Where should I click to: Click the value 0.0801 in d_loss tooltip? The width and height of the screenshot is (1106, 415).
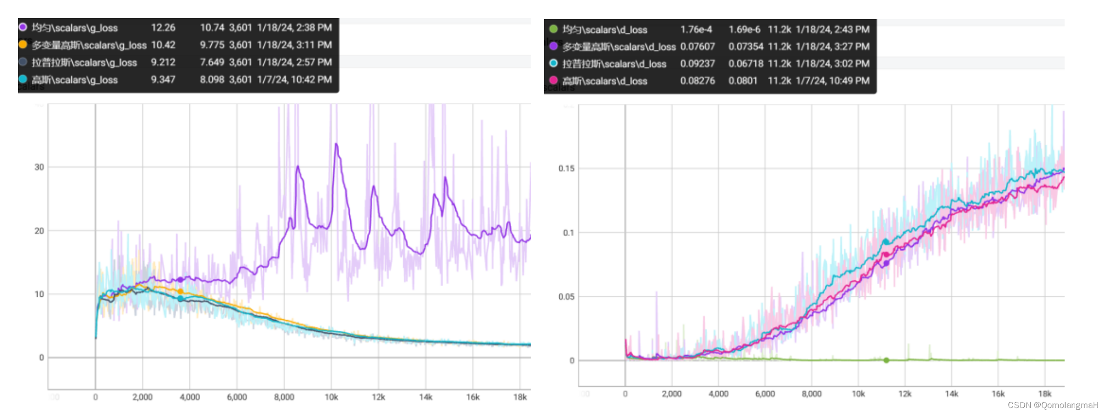coord(743,81)
